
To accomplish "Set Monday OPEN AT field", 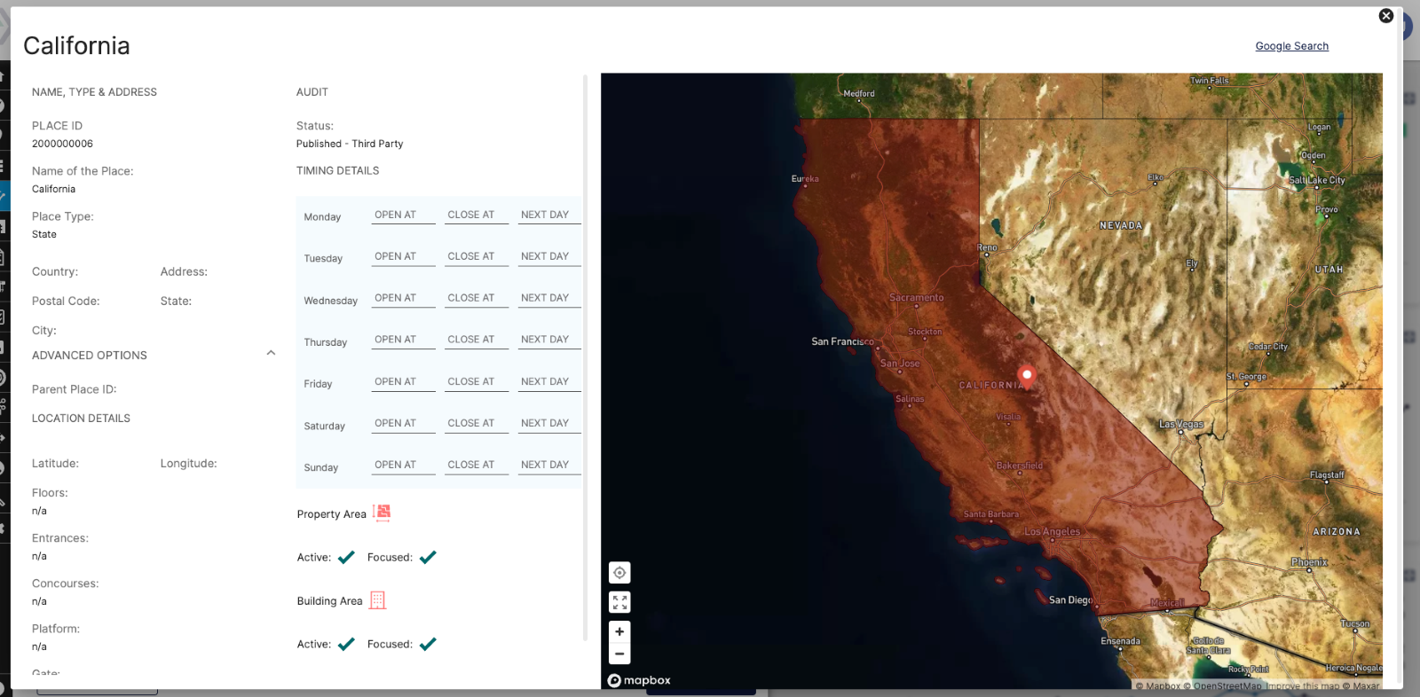I will pyautogui.click(x=403, y=215).
